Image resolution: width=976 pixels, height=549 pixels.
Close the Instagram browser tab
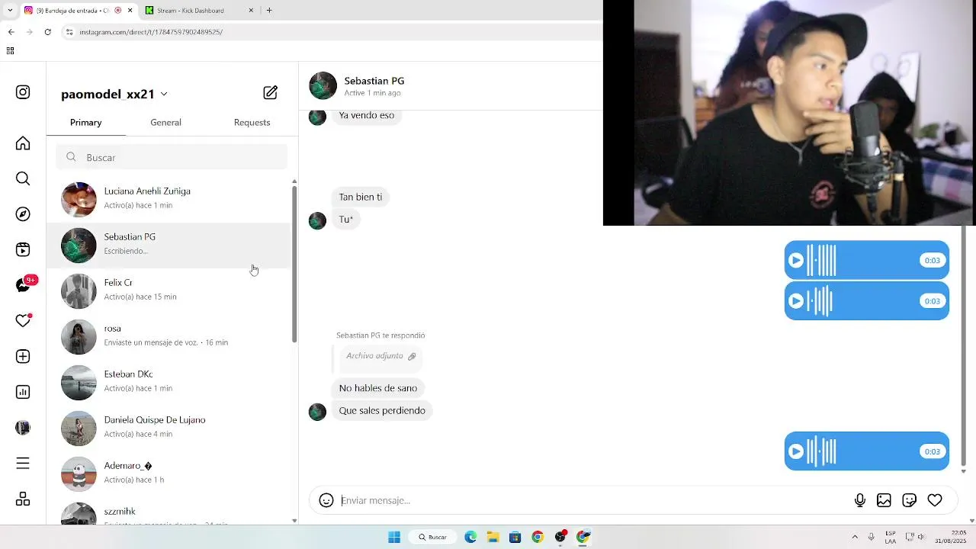[x=130, y=11]
